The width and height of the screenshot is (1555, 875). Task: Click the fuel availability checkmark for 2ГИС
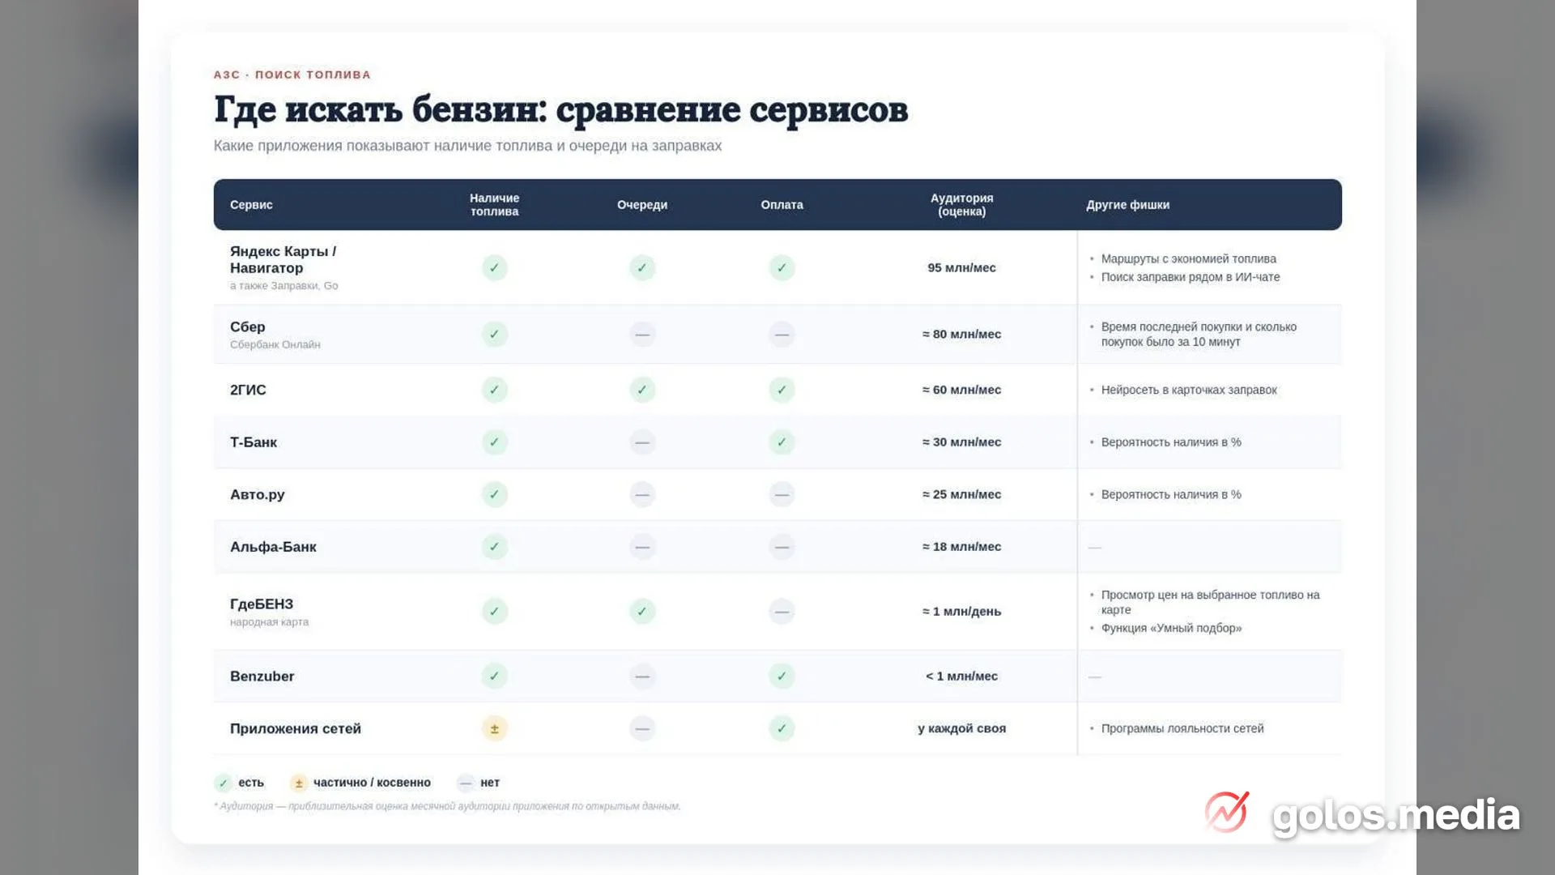pos(494,390)
